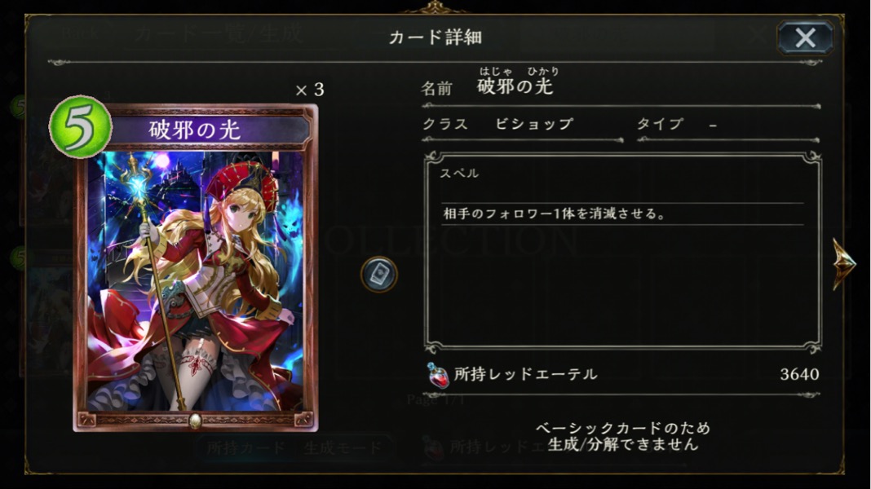Click the red ether vial icon

coord(437,375)
